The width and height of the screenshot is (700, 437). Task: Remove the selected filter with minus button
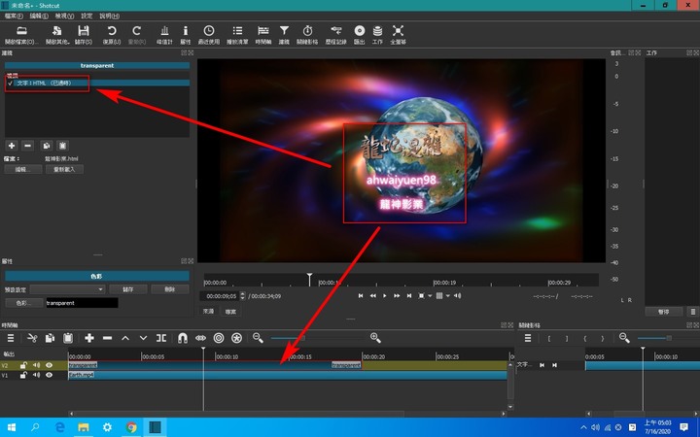27,146
